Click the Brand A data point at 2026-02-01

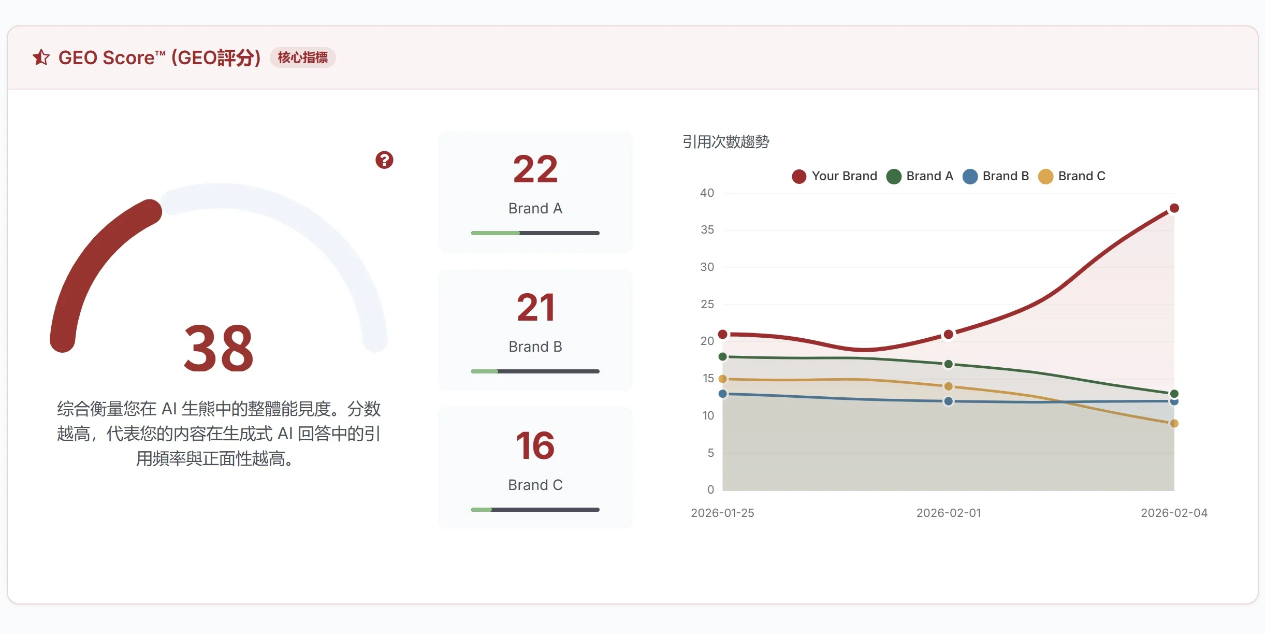(948, 364)
